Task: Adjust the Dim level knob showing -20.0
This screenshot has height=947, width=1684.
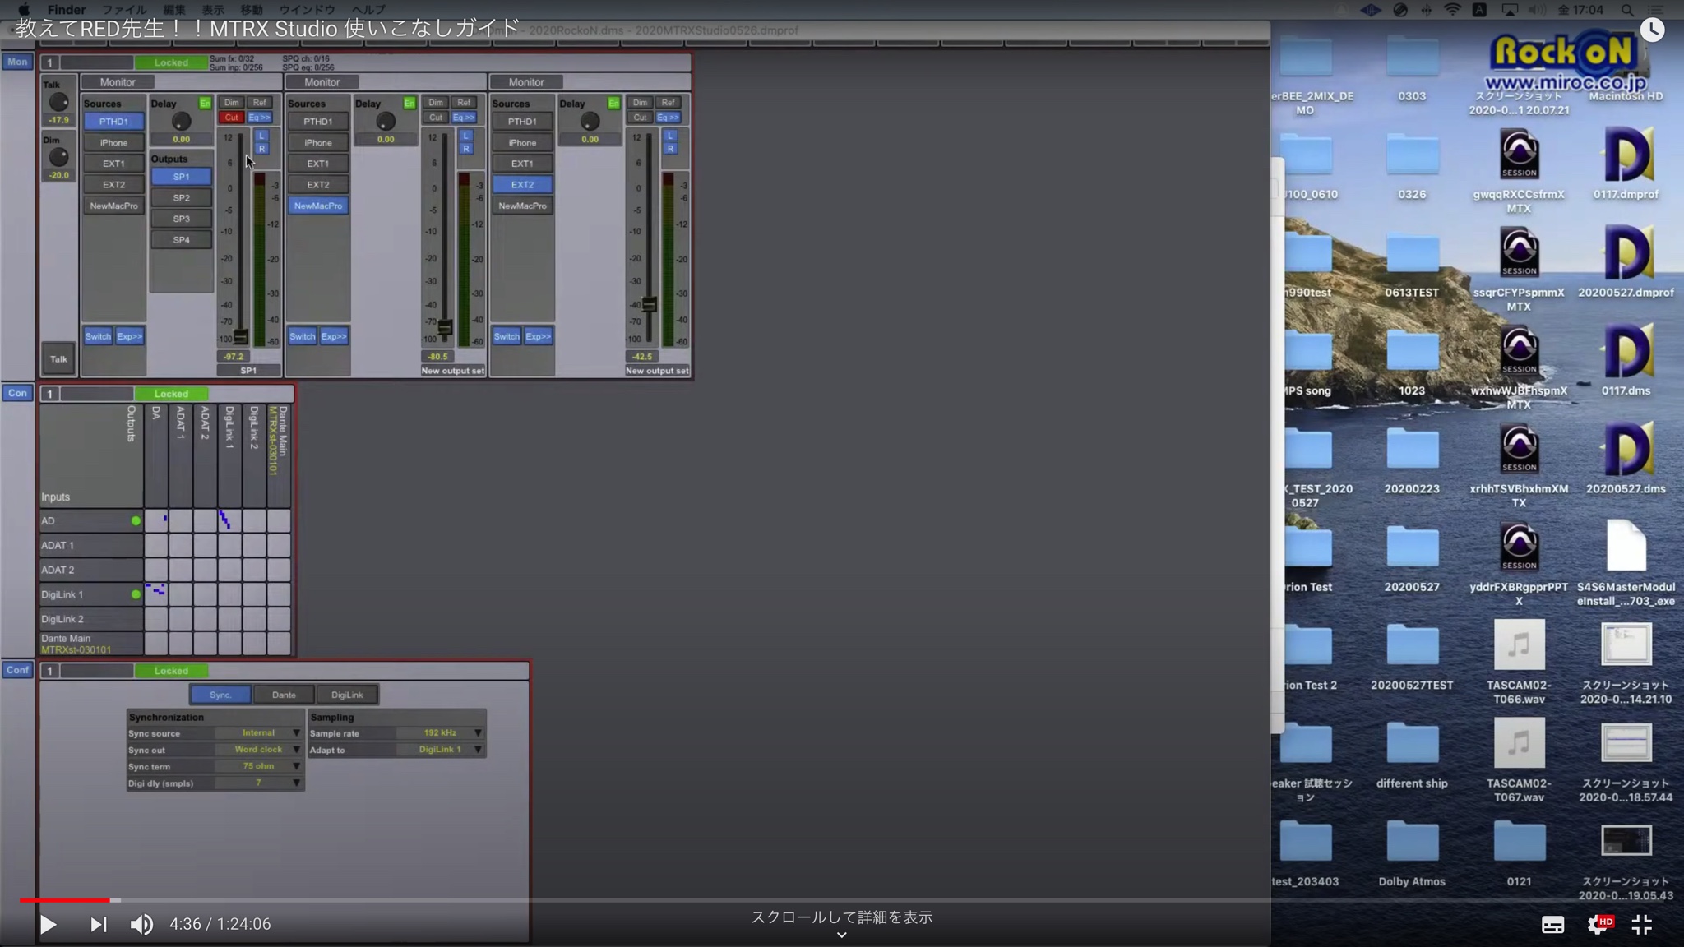Action: [x=58, y=157]
